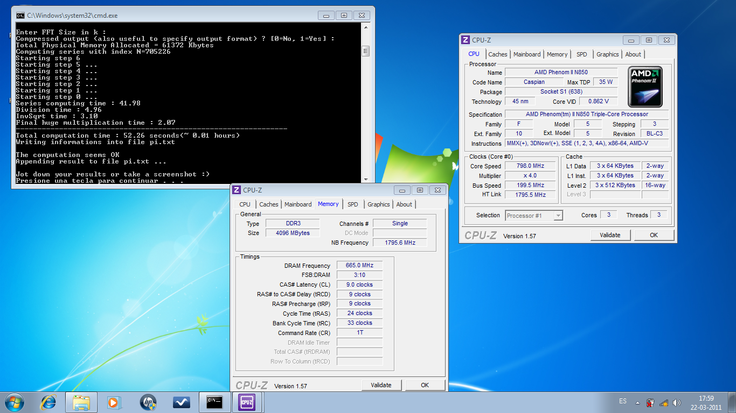Click CPU-Z title icon in CPU window
This screenshot has width=736, height=413.
465,40
